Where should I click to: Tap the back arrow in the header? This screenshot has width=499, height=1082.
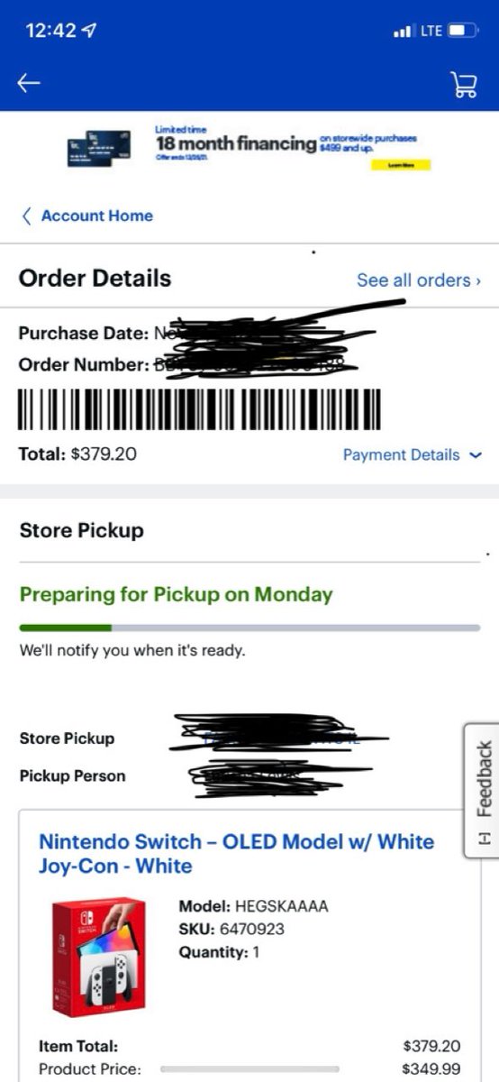pos(29,84)
